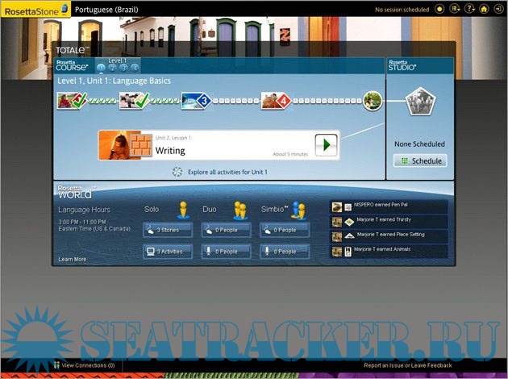This screenshot has width=508, height=379.
Task: Click the Milestone icon at path end
Action: pyautogui.click(x=372, y=101)
